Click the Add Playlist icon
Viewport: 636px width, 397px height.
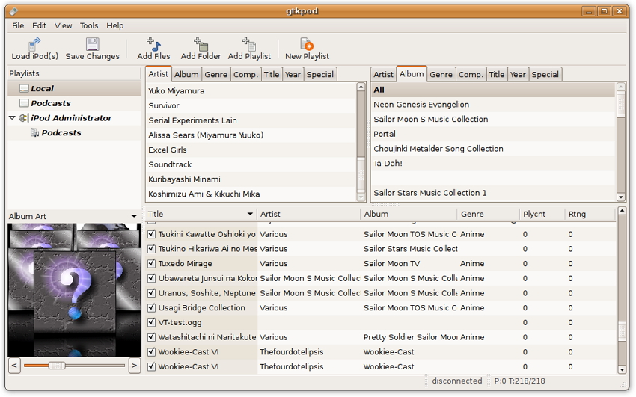[x=249, y=44]
